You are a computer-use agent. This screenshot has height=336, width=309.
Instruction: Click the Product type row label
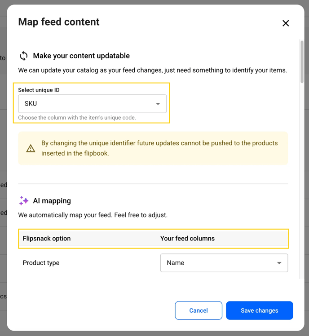coord(41,263)
